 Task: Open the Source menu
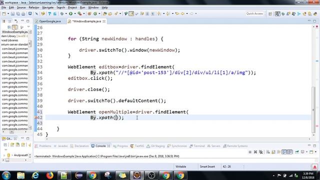pyautogui.click(x=21, y=7)
